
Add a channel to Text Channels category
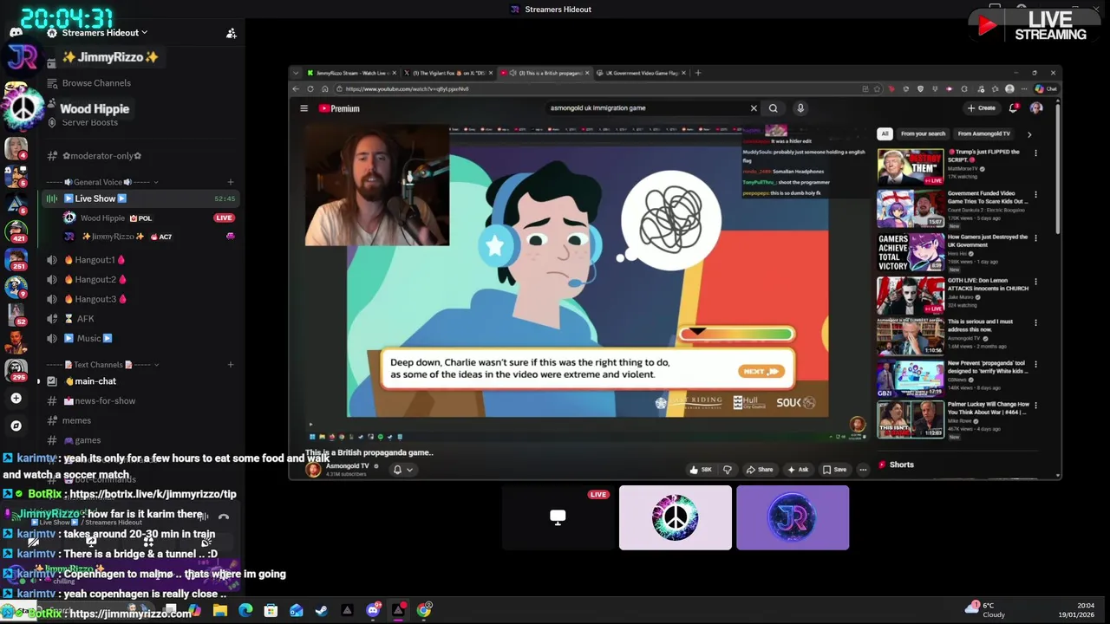(x=231, y=365)
